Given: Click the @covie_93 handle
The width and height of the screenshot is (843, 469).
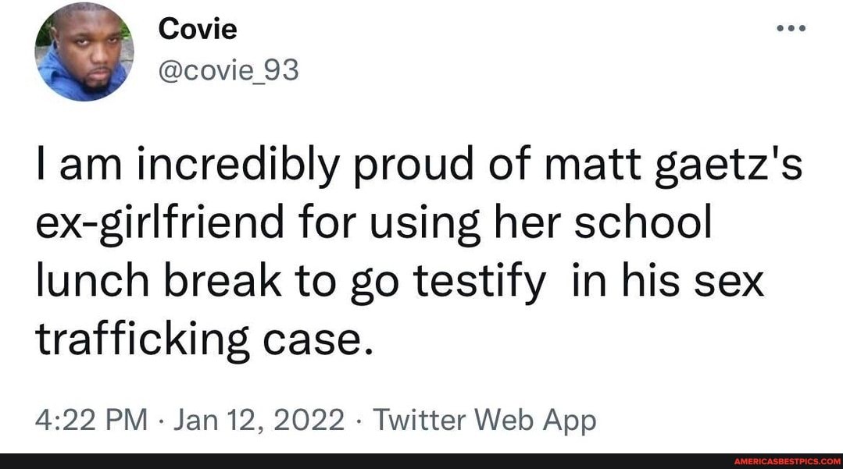Looking at the screenshot, I should pyautogui.click(x=229, y=69).
